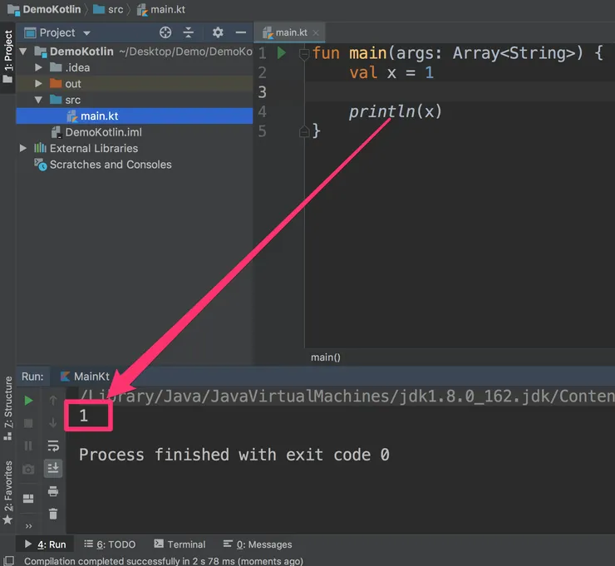
Task: Click Process finished with exit code 0
Action: coord(234,455)
